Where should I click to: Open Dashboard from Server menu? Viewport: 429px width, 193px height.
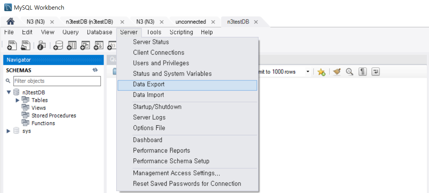click(187, 140)
